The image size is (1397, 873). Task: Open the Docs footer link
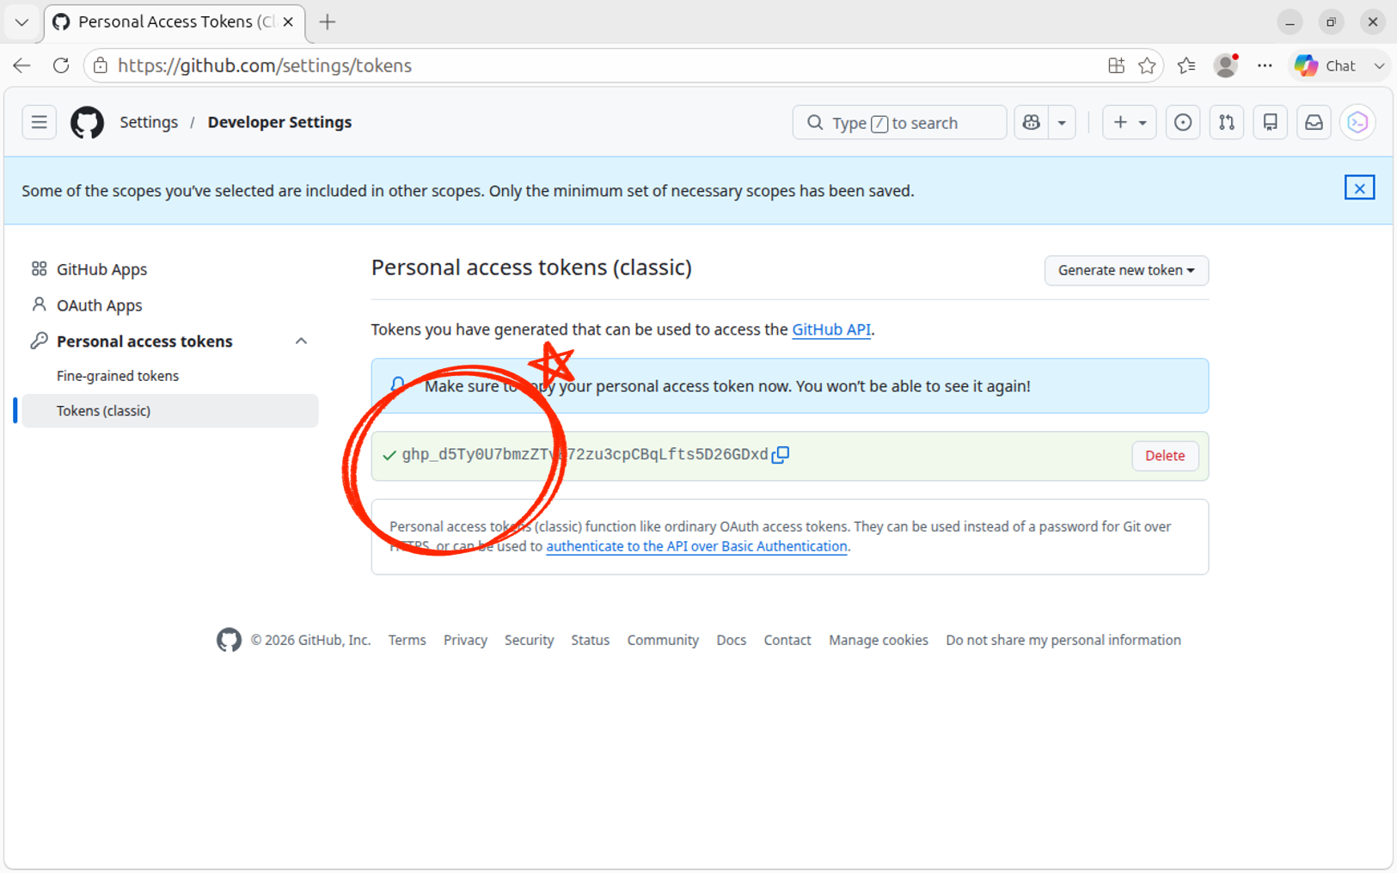[731, 640]
